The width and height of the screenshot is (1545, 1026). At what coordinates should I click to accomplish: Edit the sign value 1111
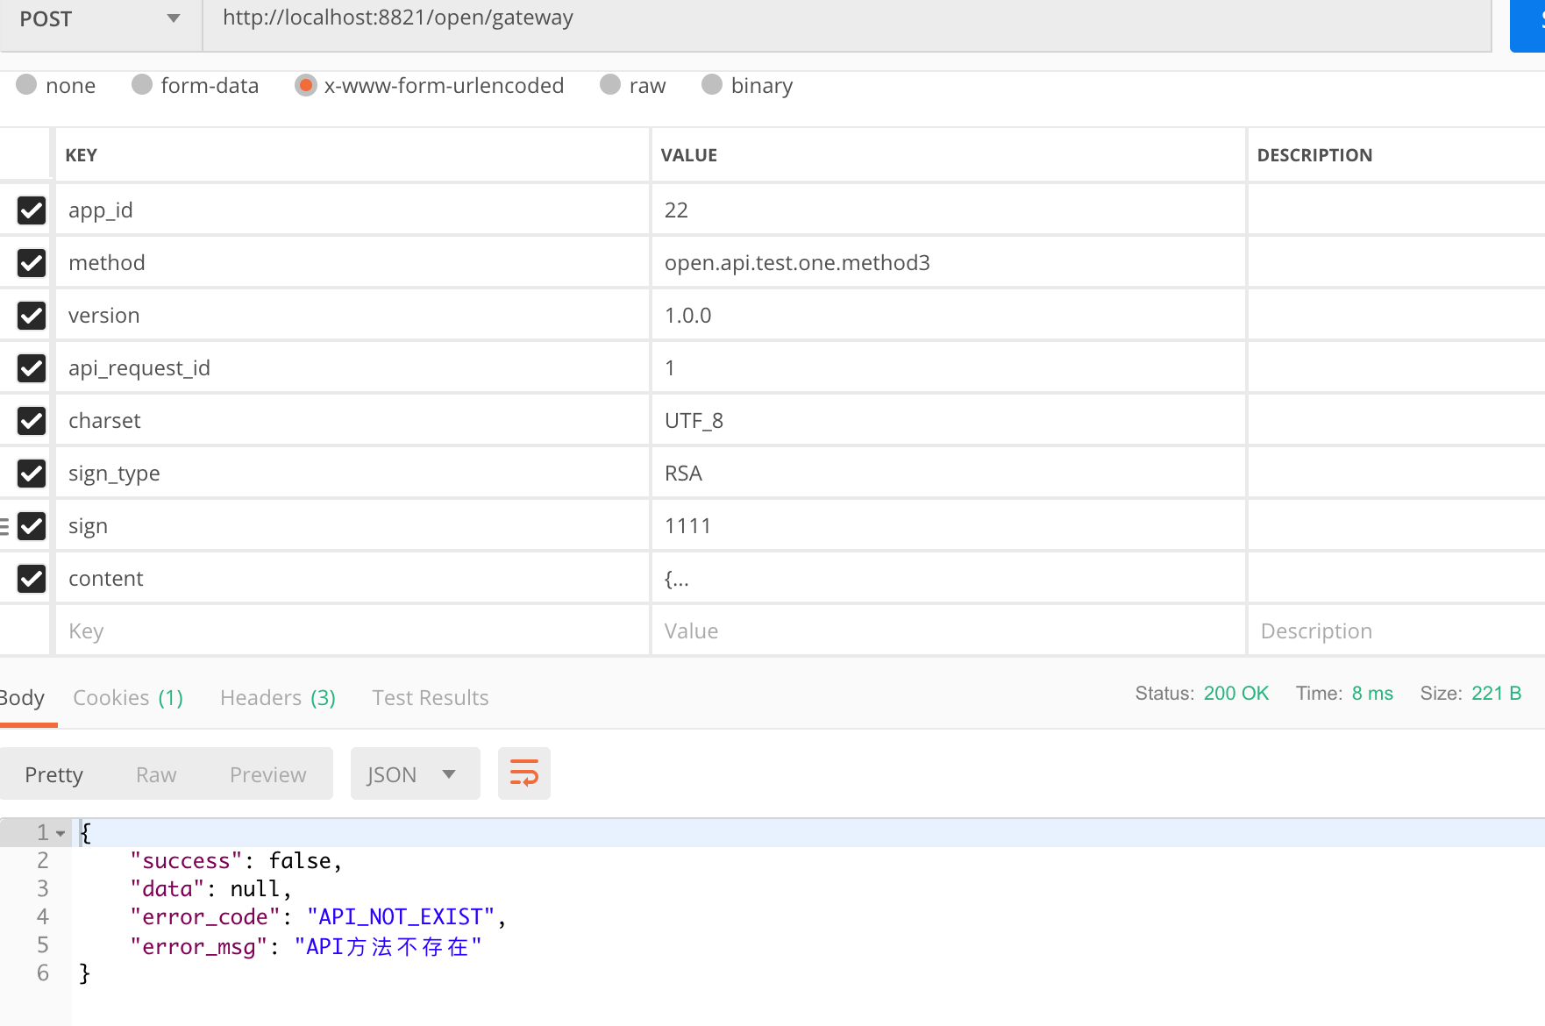pos(949,526)
